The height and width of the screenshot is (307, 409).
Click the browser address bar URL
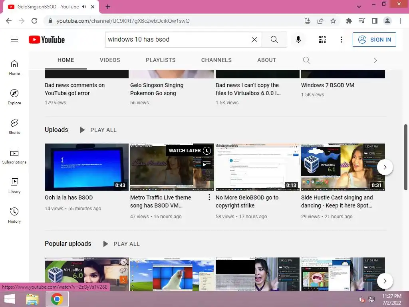[x=123, y=21]
